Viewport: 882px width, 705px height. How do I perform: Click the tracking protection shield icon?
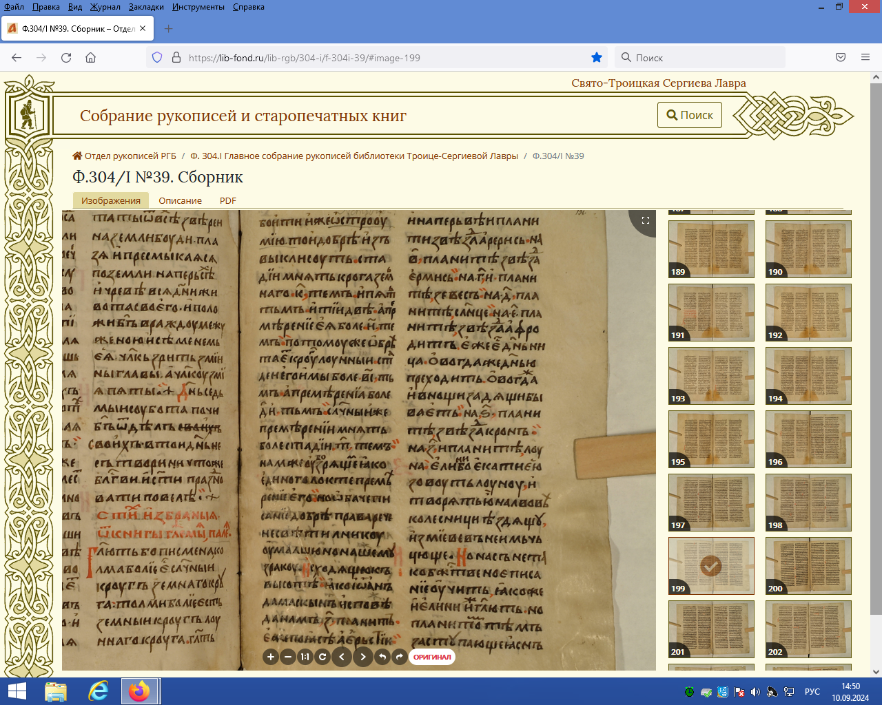pyautogui.click(x=157, y=58)
